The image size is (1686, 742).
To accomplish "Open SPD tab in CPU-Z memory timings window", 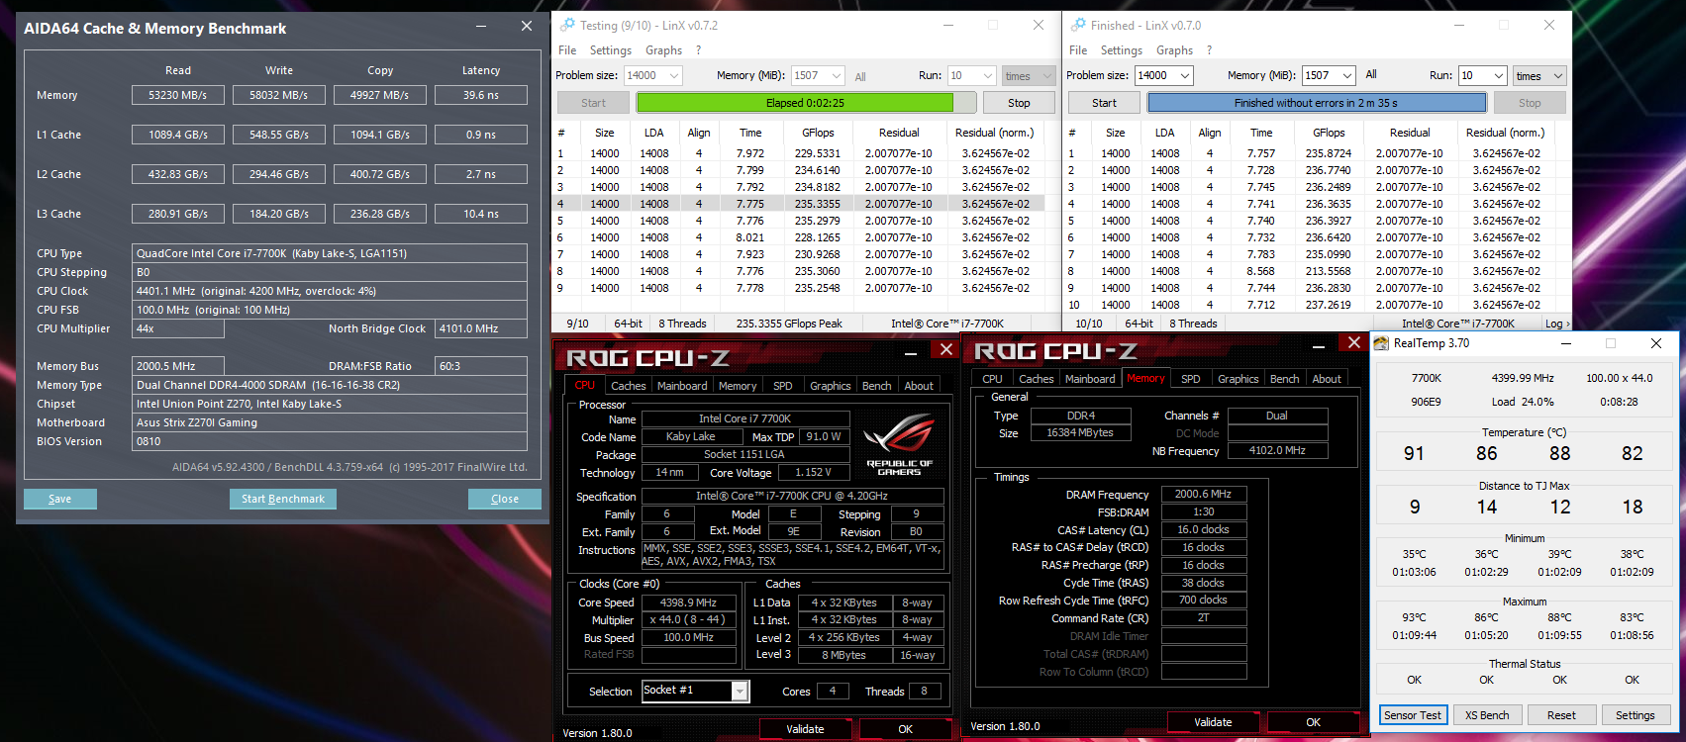I will [1190, 379].
